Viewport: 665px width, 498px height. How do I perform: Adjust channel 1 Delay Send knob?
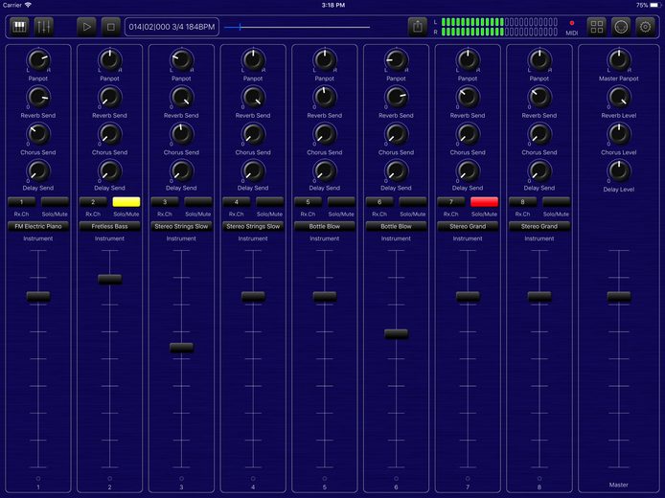click(38, 170)
